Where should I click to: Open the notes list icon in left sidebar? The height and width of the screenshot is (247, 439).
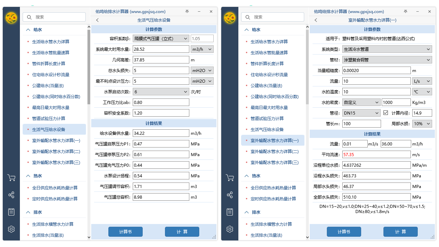pyautogui.click(x=11, y=212)
